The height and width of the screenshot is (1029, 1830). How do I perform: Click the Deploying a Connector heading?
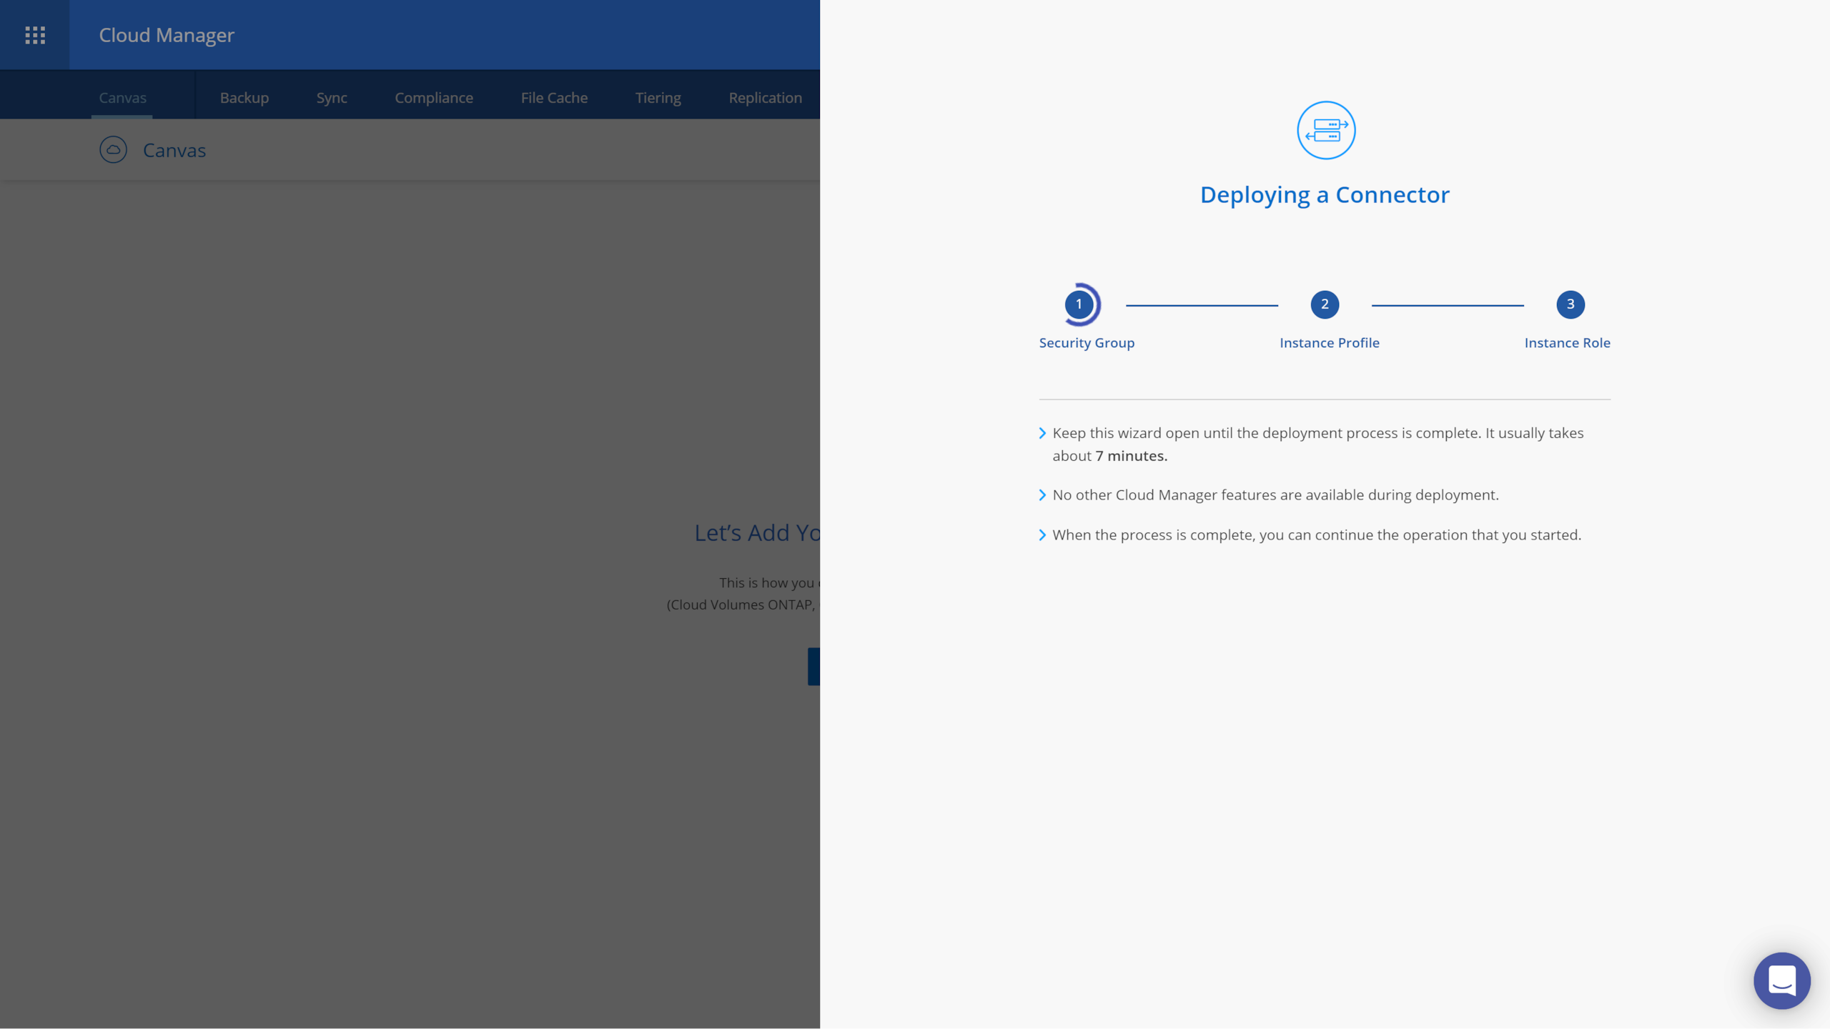(x=1325, y=194)
